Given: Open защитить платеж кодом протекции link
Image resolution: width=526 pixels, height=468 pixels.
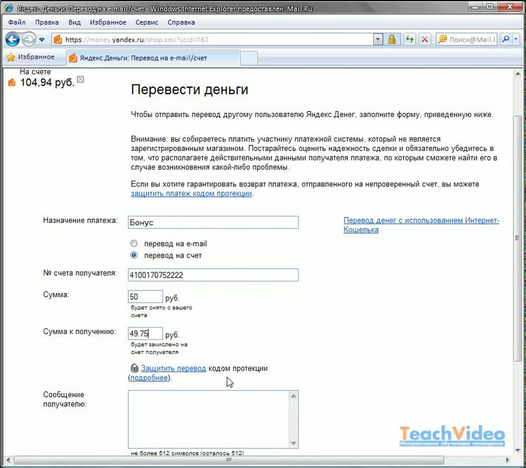Looking at the screenshot, I should pyautogui.click(x=191, y=194).
